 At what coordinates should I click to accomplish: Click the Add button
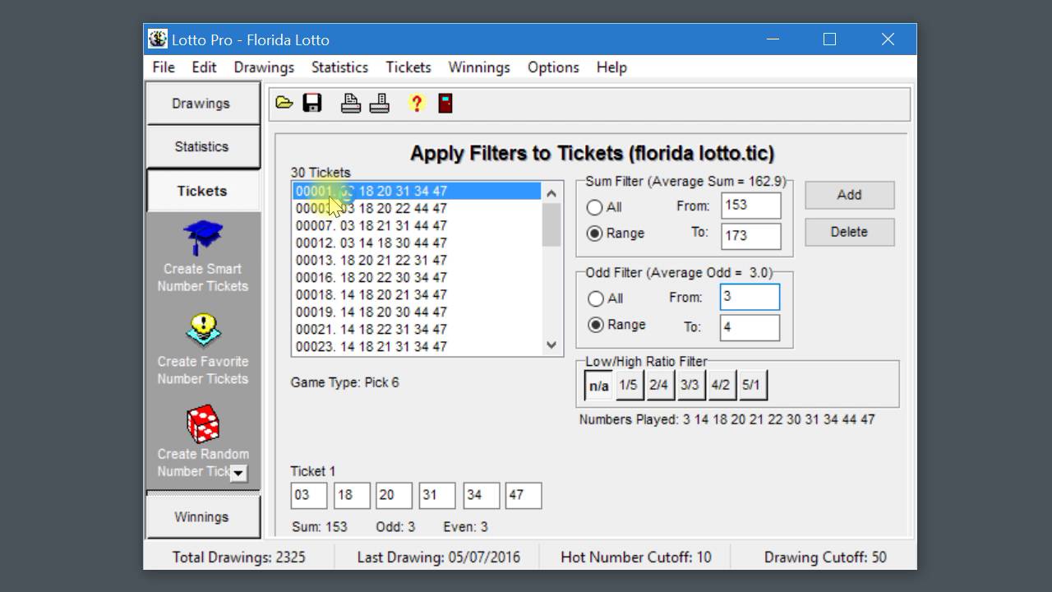click(849, 195)
